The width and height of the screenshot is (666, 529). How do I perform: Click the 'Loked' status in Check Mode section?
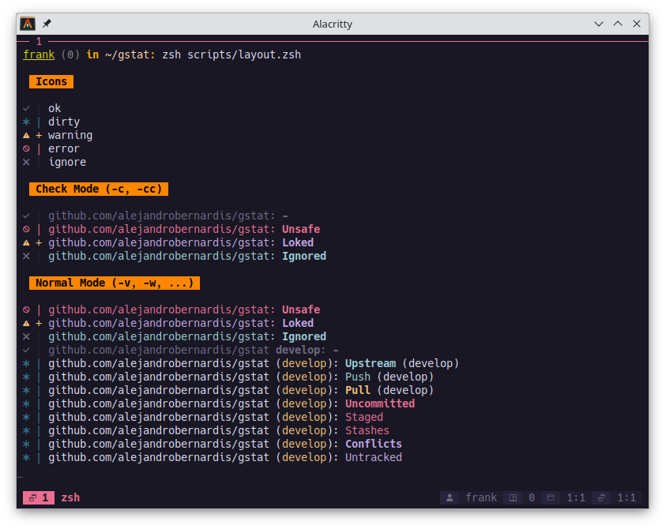[298, 242]
